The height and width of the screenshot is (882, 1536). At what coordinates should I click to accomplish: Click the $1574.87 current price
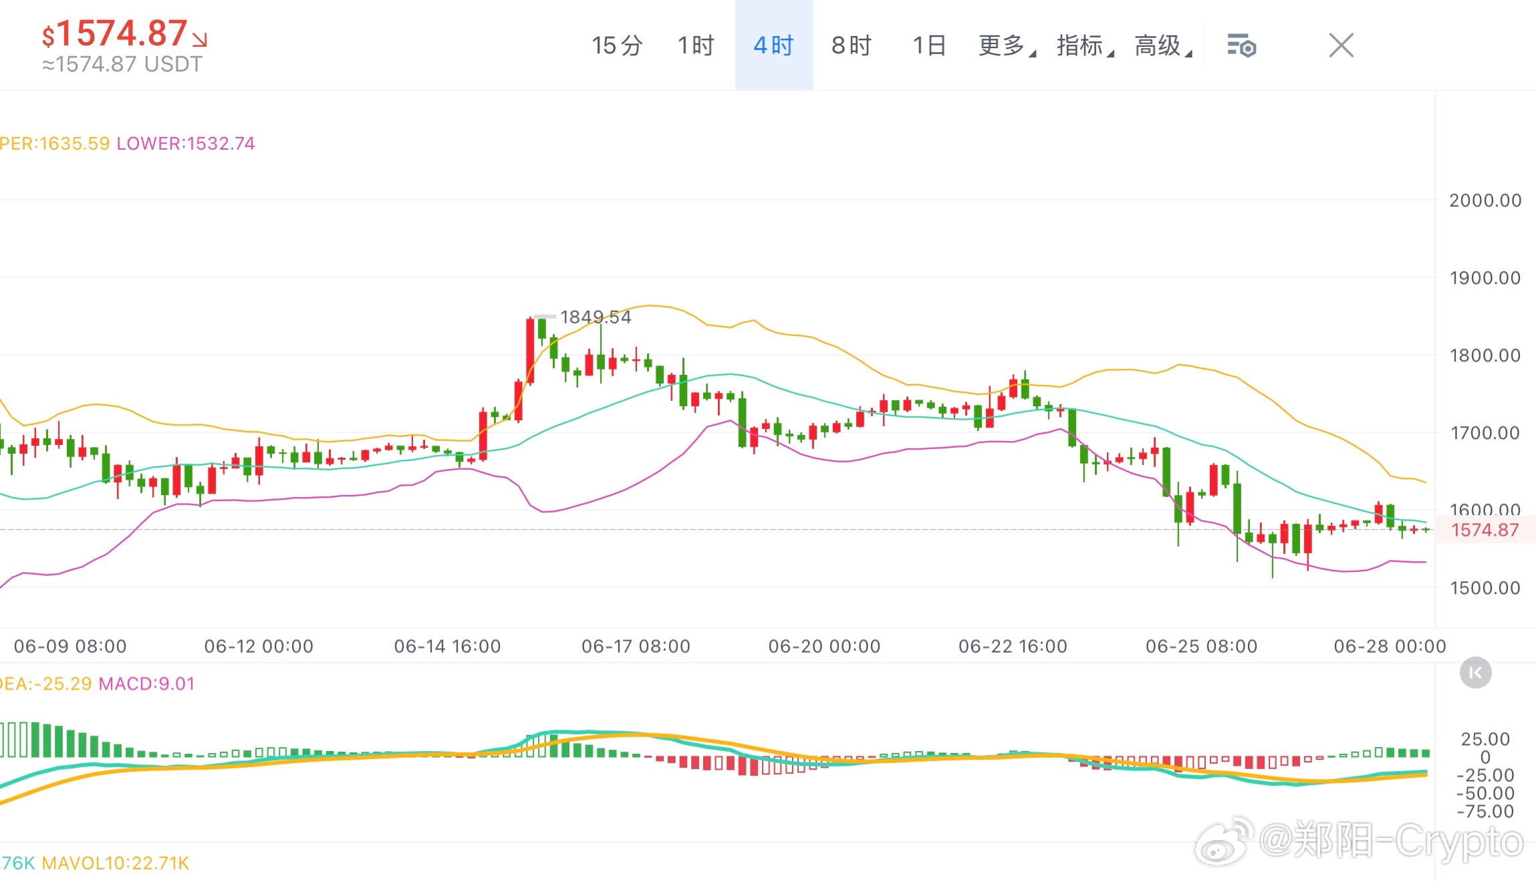point(114,33)
